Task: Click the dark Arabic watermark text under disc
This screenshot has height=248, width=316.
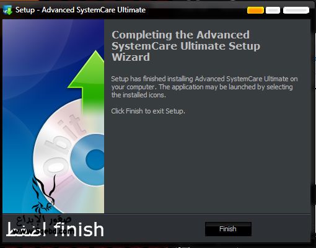Action: coord(44,220)
